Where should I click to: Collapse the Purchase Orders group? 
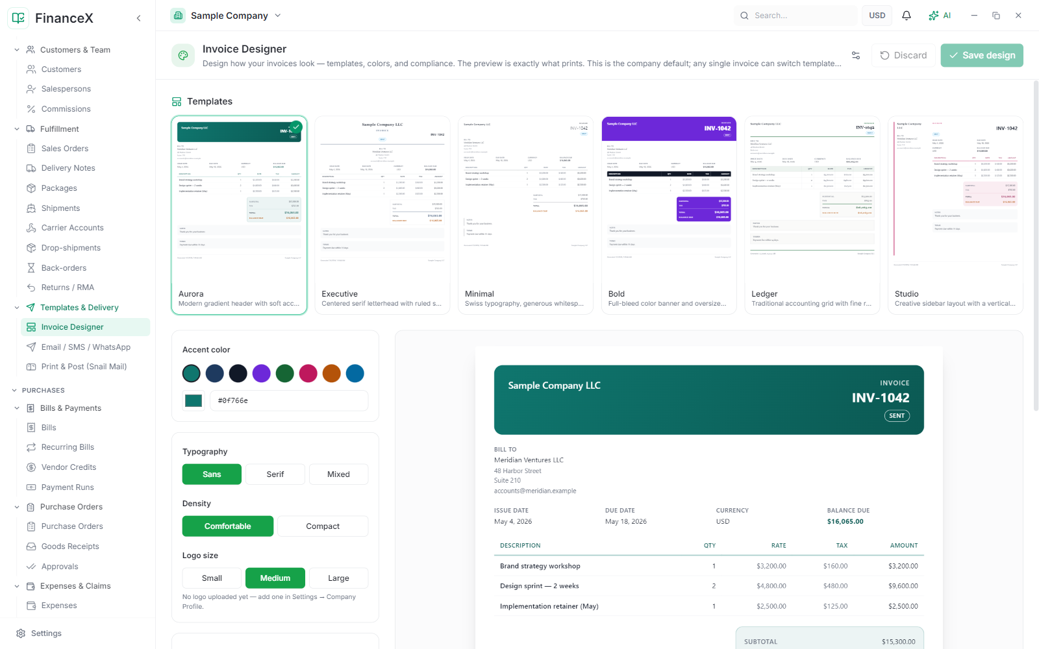tap(17, 507)
